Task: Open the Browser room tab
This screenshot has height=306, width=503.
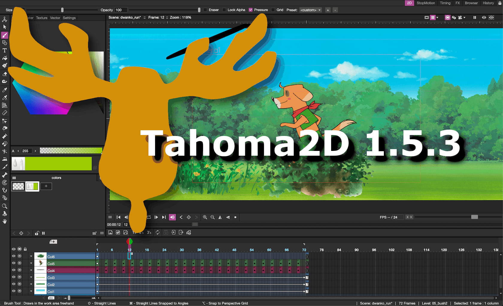Action: point(471,3)
